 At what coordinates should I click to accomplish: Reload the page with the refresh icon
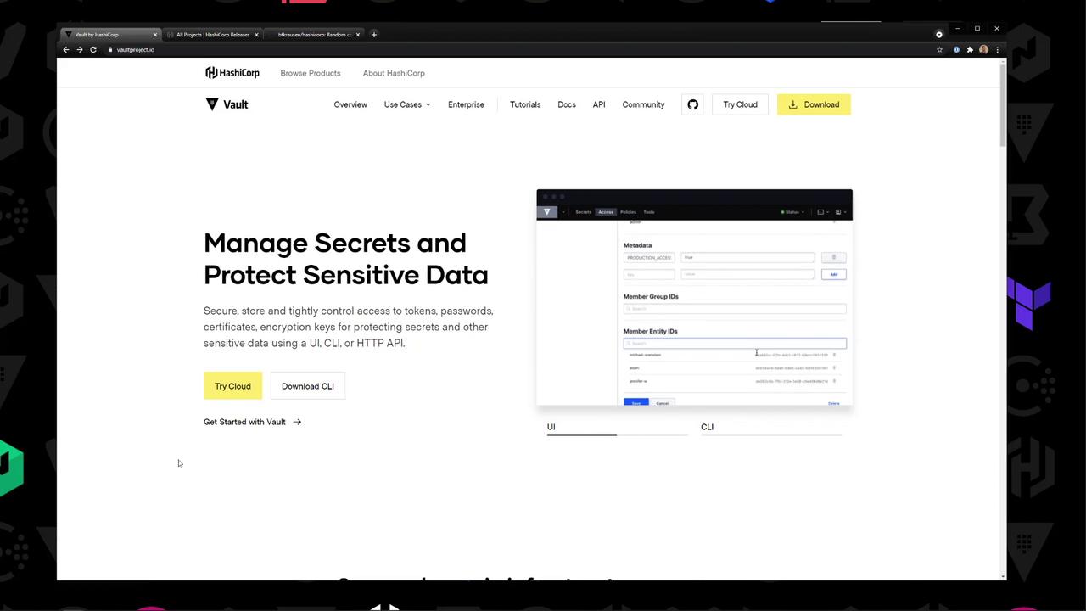[x=93, y=49]
